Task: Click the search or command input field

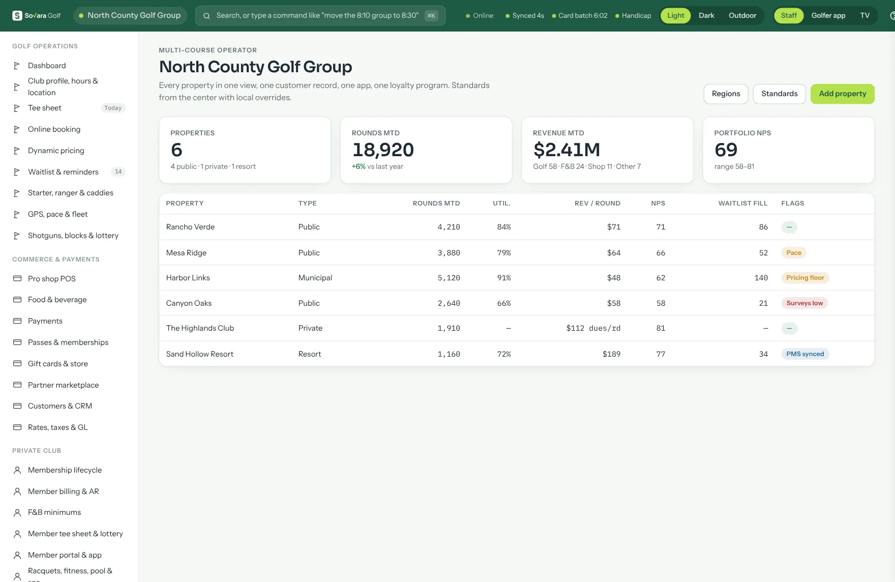Action: 320,16
